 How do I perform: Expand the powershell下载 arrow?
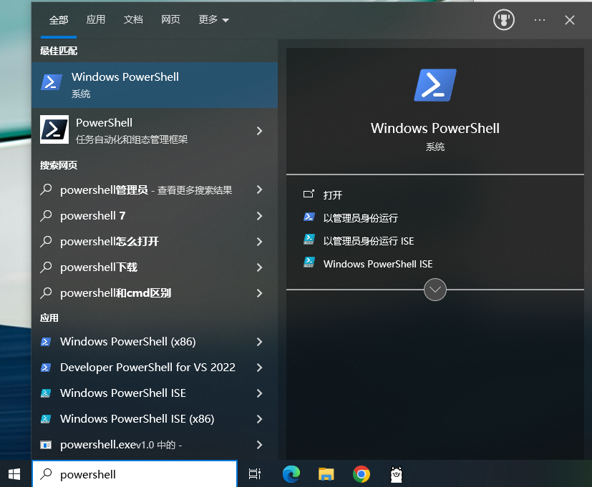tap(259, 267)
